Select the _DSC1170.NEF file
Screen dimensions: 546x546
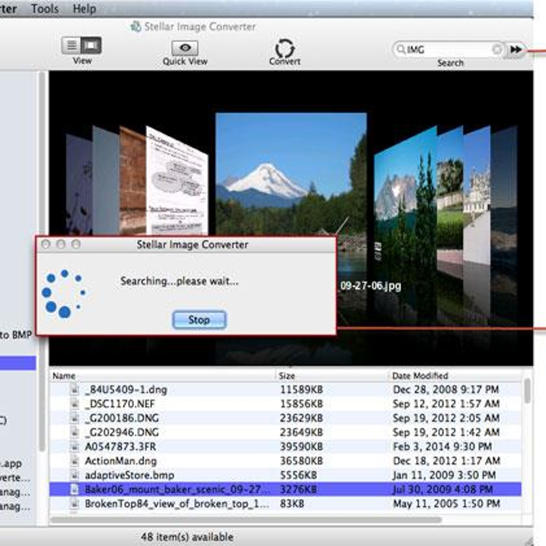pyautogui.click(x=286, y=404)
